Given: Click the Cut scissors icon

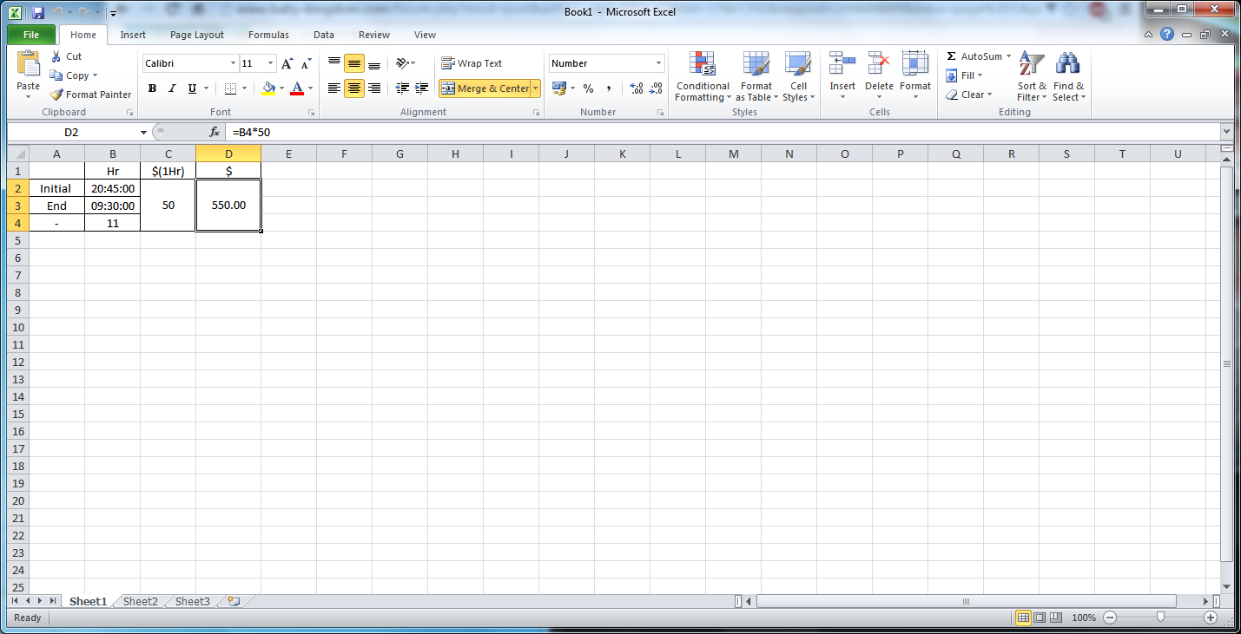Looking at the screenshot, I should 56,56.
